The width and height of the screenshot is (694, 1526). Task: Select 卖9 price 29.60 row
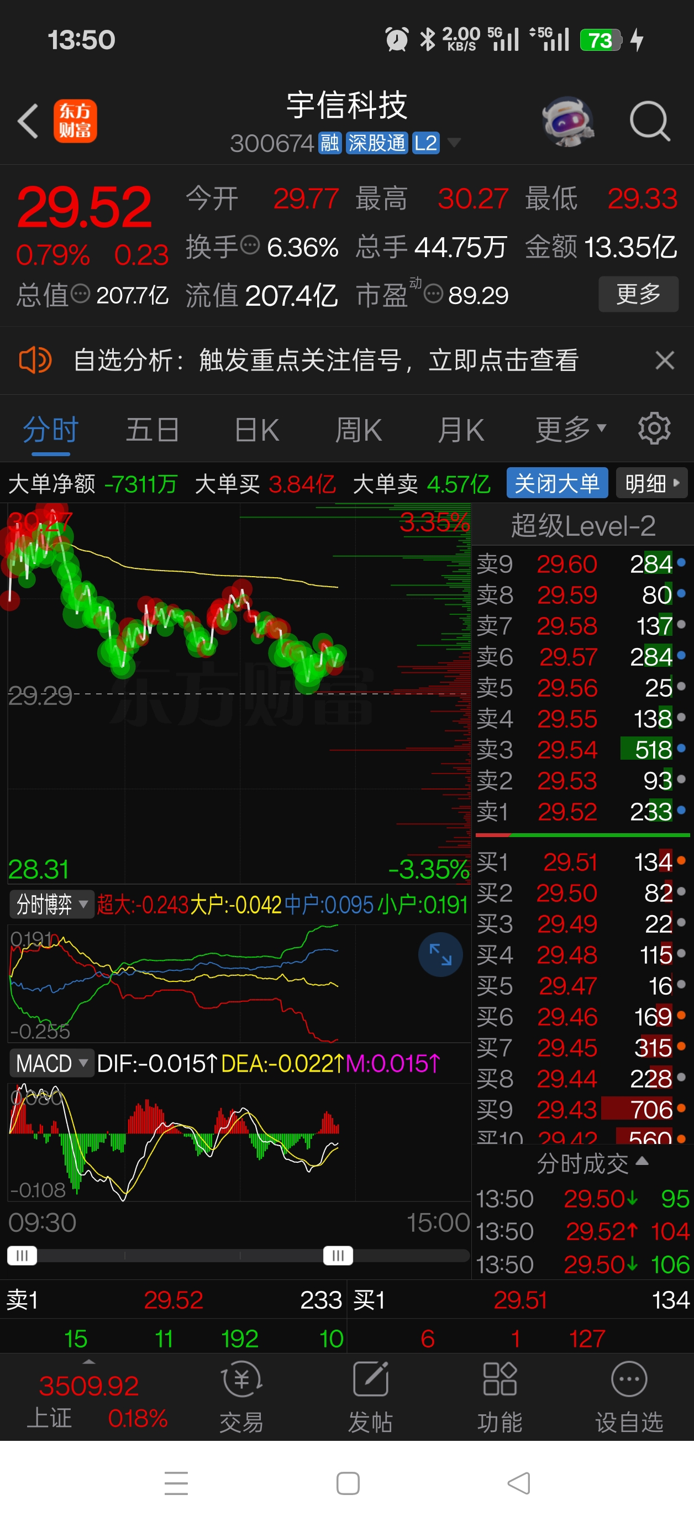[582, 563]
